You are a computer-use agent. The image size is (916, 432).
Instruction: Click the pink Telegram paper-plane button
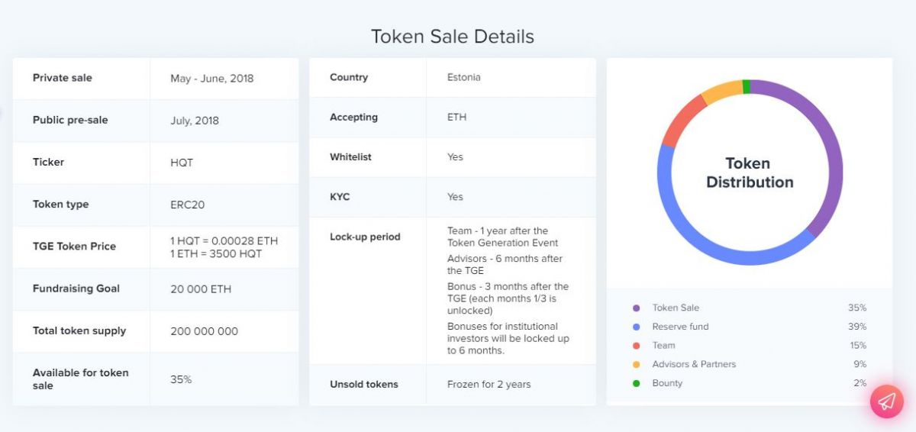886,401
